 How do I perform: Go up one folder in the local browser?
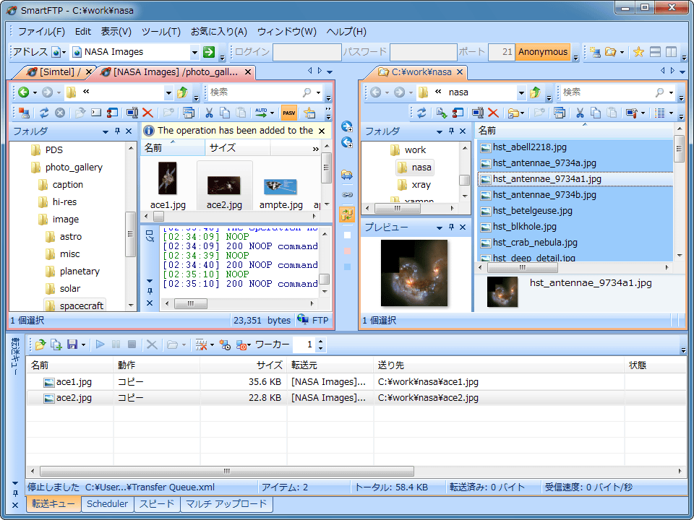pyautogui.click(x=535, y=92)
